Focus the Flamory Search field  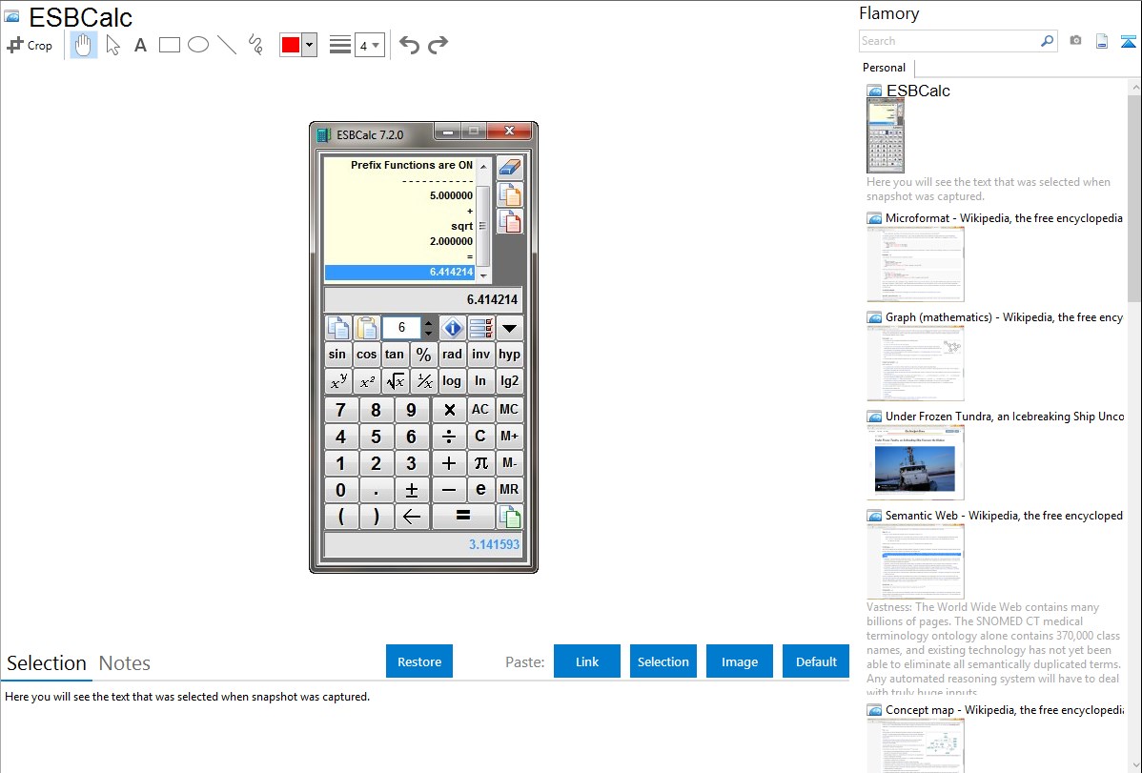(949, 41)
